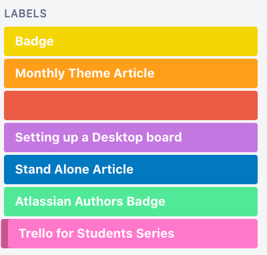The height and width of the screenshot is (255, 267).
Task: Click the empty right portion of the yellow label
Action: tap(156, 41)
